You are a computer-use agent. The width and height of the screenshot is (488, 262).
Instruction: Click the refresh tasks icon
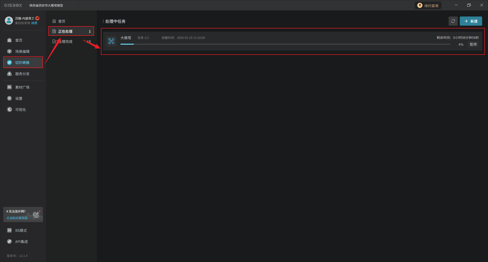pos(453,21)
